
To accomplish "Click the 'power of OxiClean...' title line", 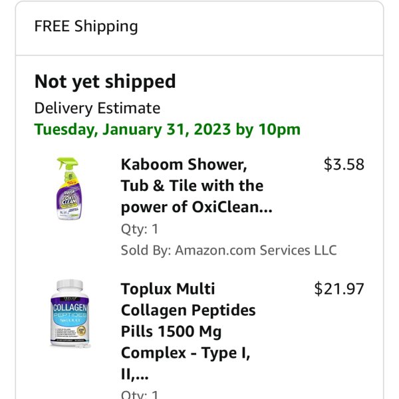I will click(x=196, y=207).
